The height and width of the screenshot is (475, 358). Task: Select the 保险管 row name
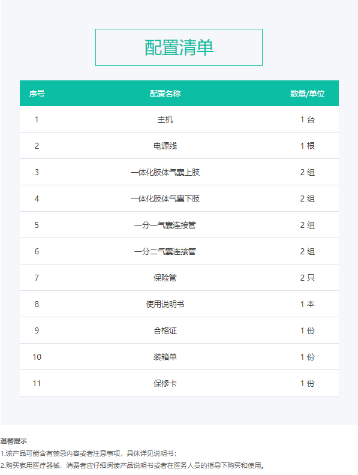pos(165,278)
